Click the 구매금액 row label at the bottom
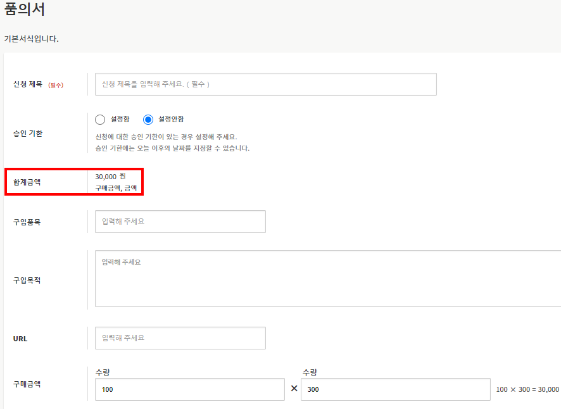Viewport: 561px width, 409px height. click(x=28, y=384)
